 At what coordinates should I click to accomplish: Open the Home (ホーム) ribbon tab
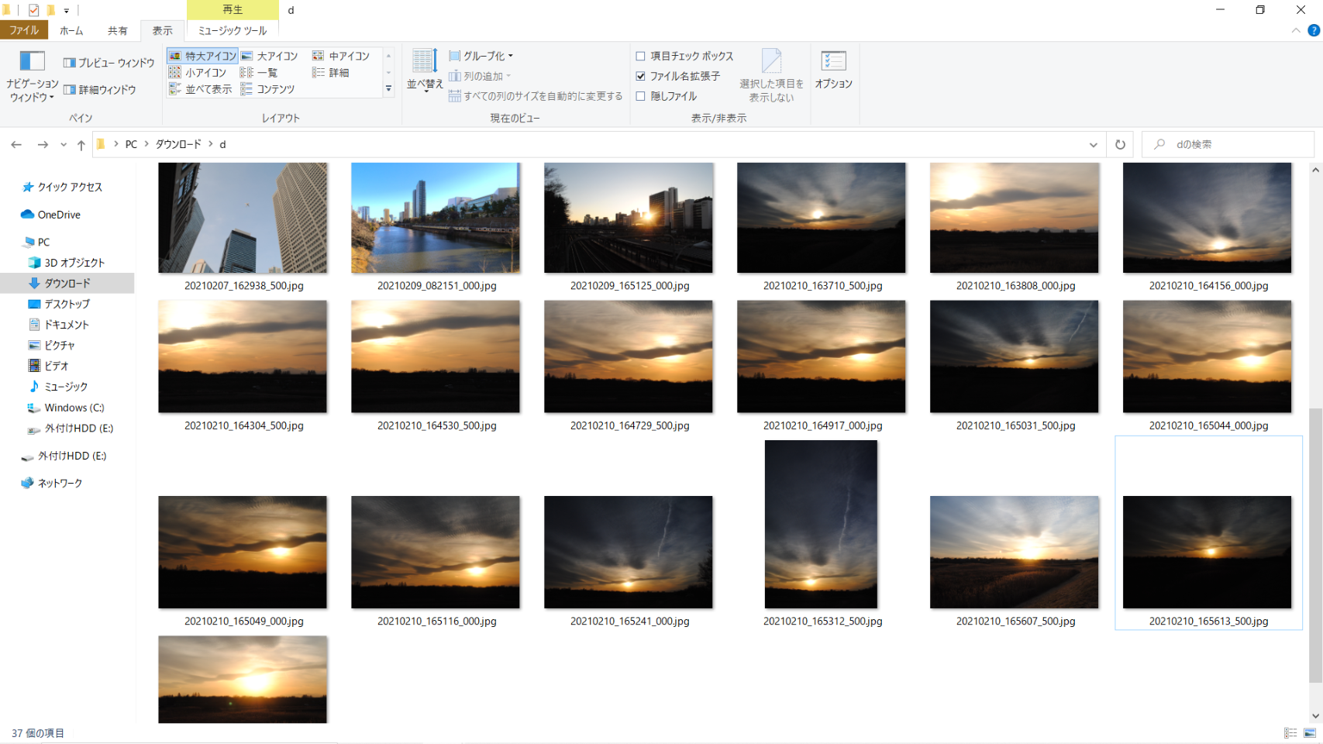(x=71, y=30)
